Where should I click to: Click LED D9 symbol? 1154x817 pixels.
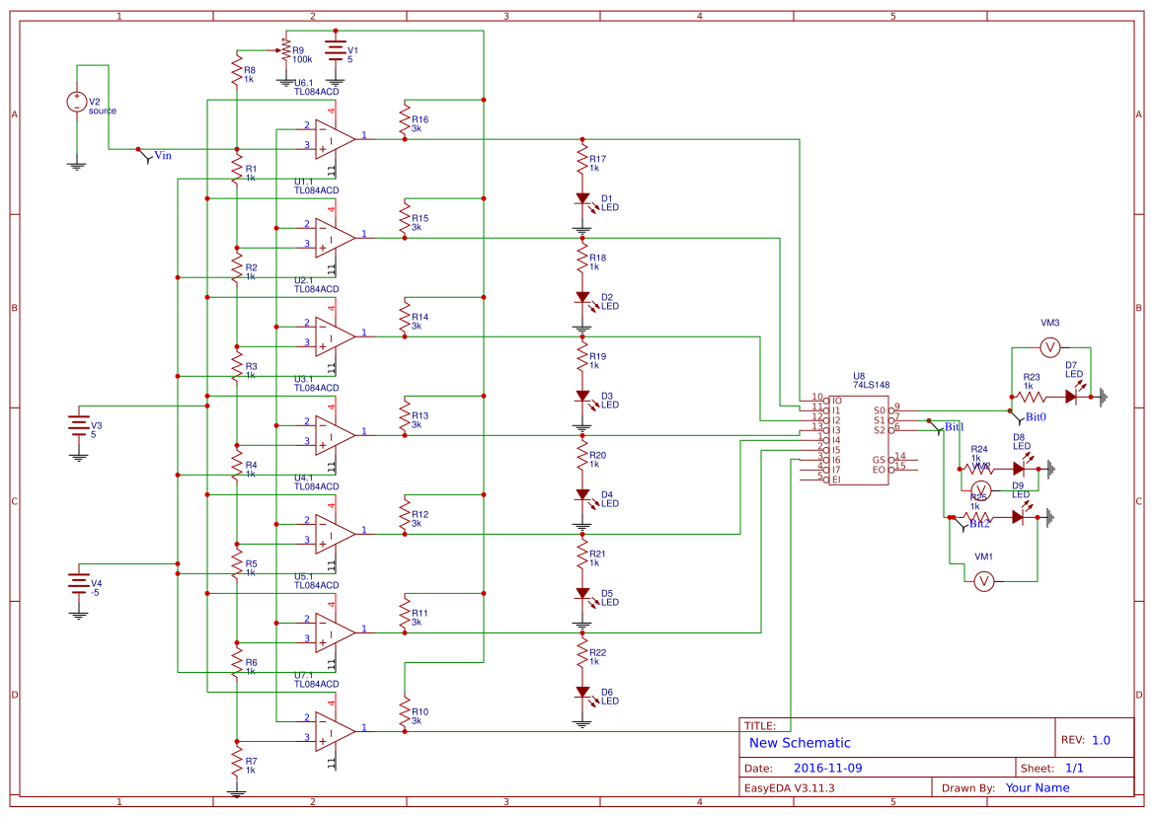click(x=1018, y=517)
